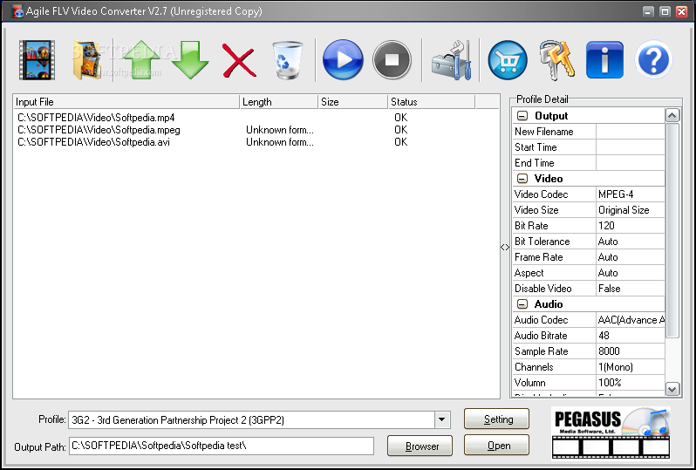Screen dimensions: 696x470
Task: Click the recycle bin clear list icon
Action: (287, 60)
